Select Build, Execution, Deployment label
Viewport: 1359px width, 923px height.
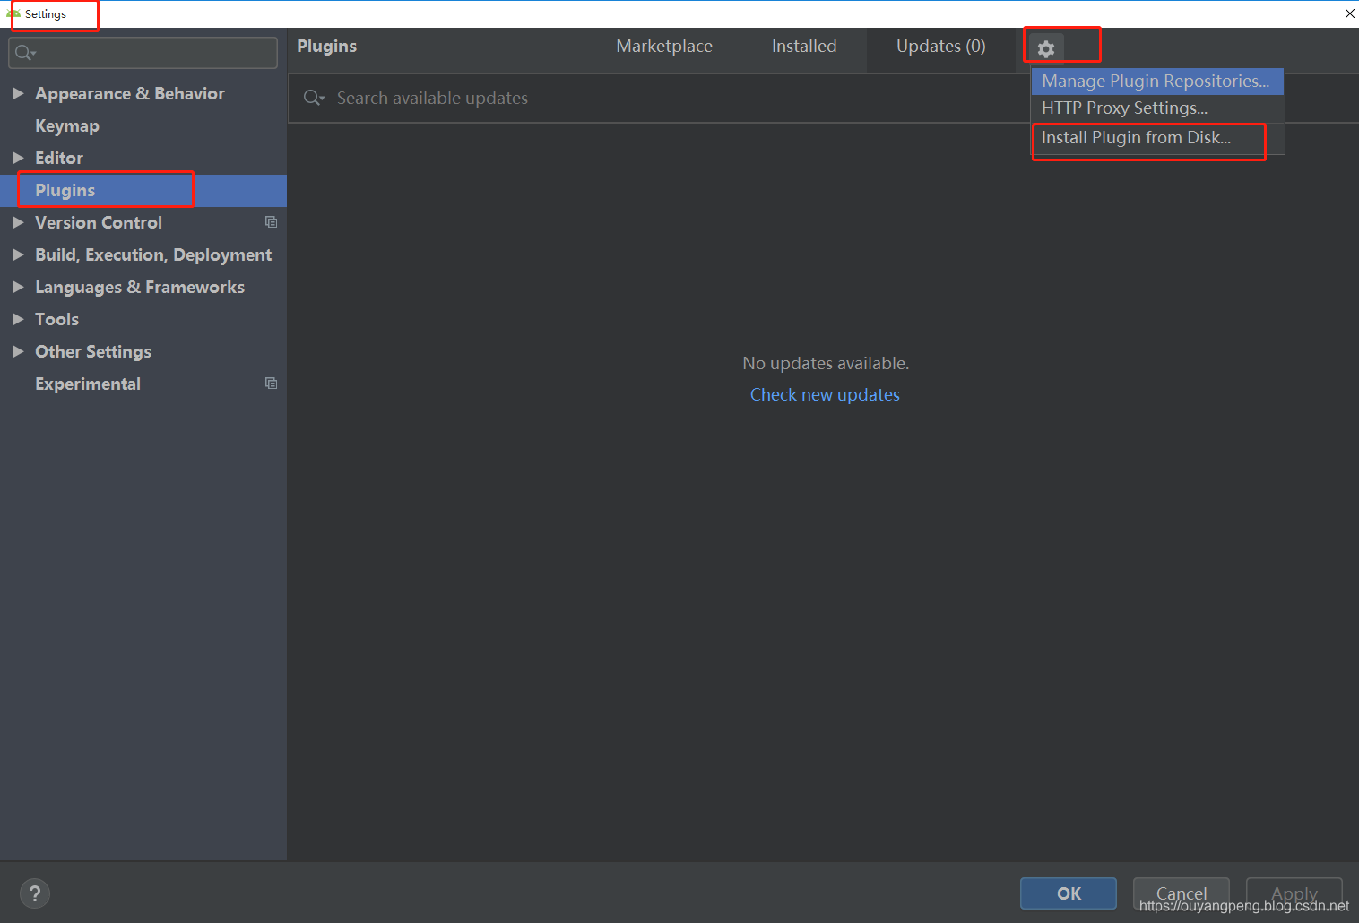(x=153, y=255)
